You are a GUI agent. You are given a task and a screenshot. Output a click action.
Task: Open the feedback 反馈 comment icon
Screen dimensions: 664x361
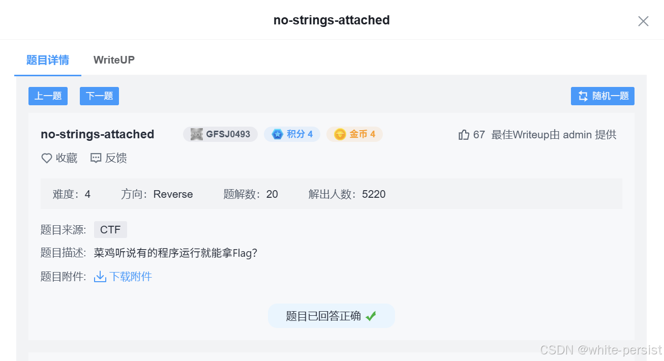click(x=96, y=158)
